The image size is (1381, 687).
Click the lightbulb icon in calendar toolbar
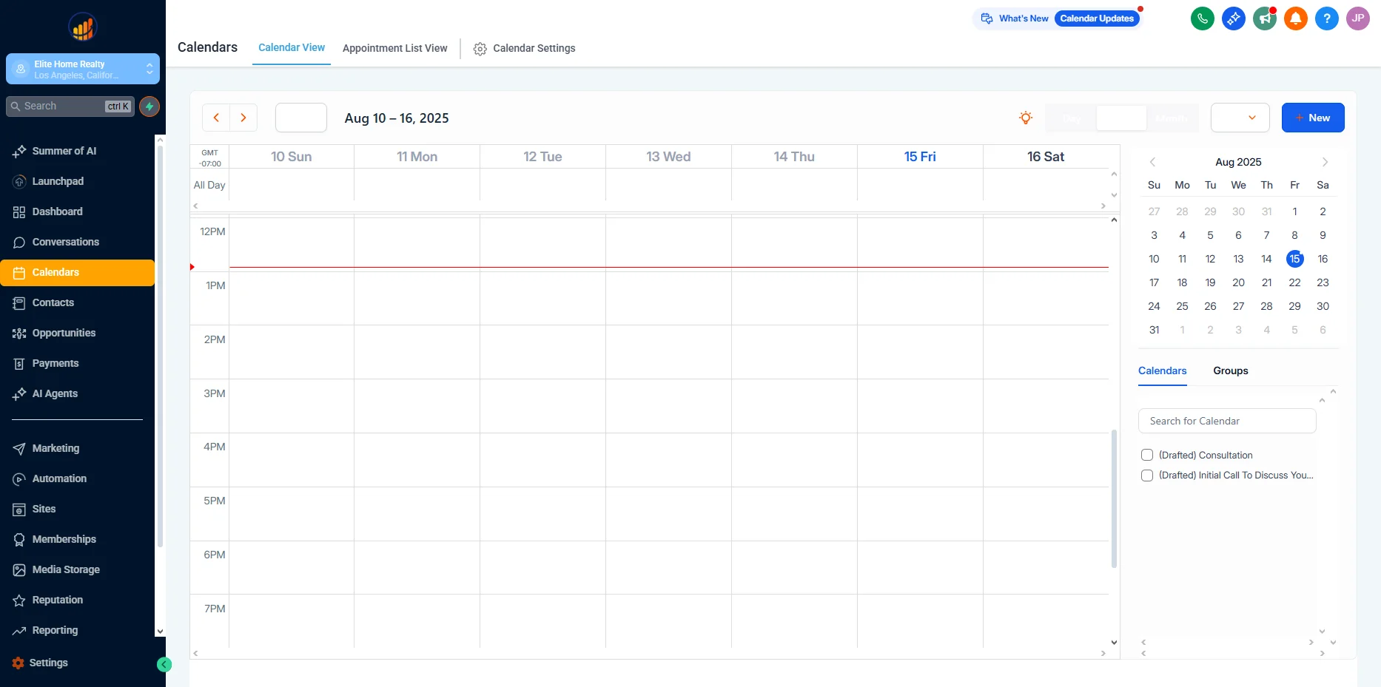point(1025,118)
